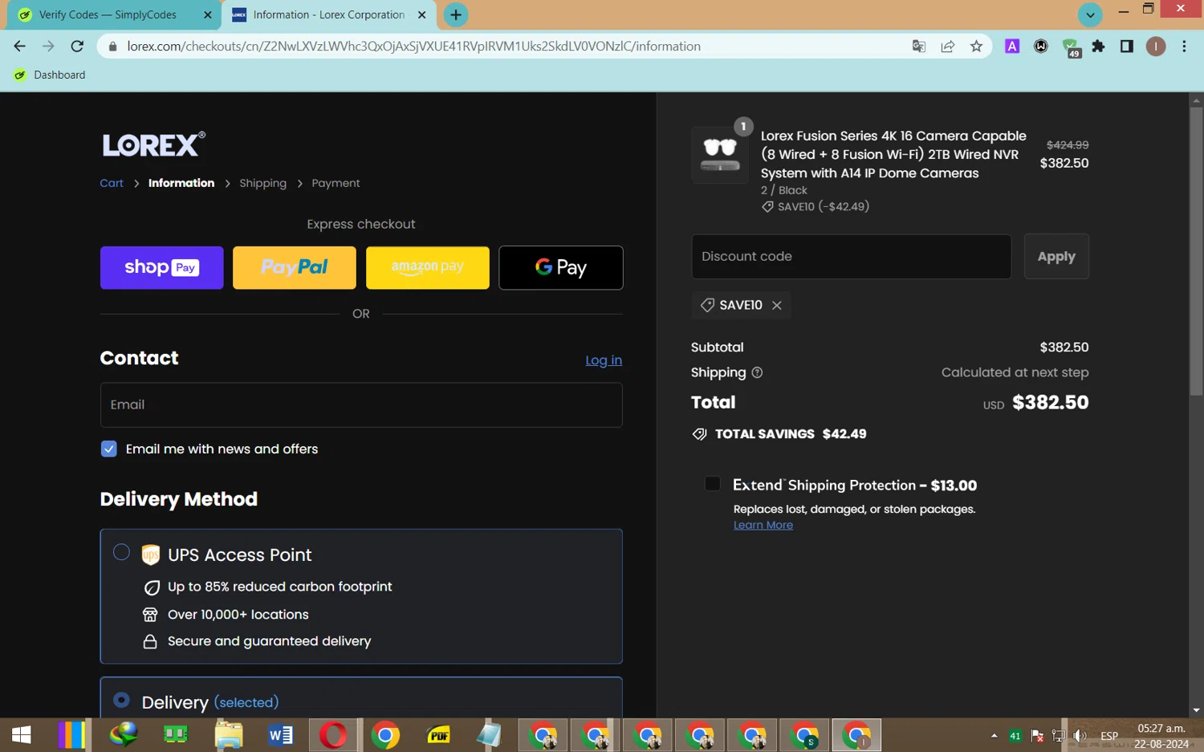Go to Cart breadcrumb
Image resolution: width=1204 pixels, height=752 pixels.
point(112,183)
